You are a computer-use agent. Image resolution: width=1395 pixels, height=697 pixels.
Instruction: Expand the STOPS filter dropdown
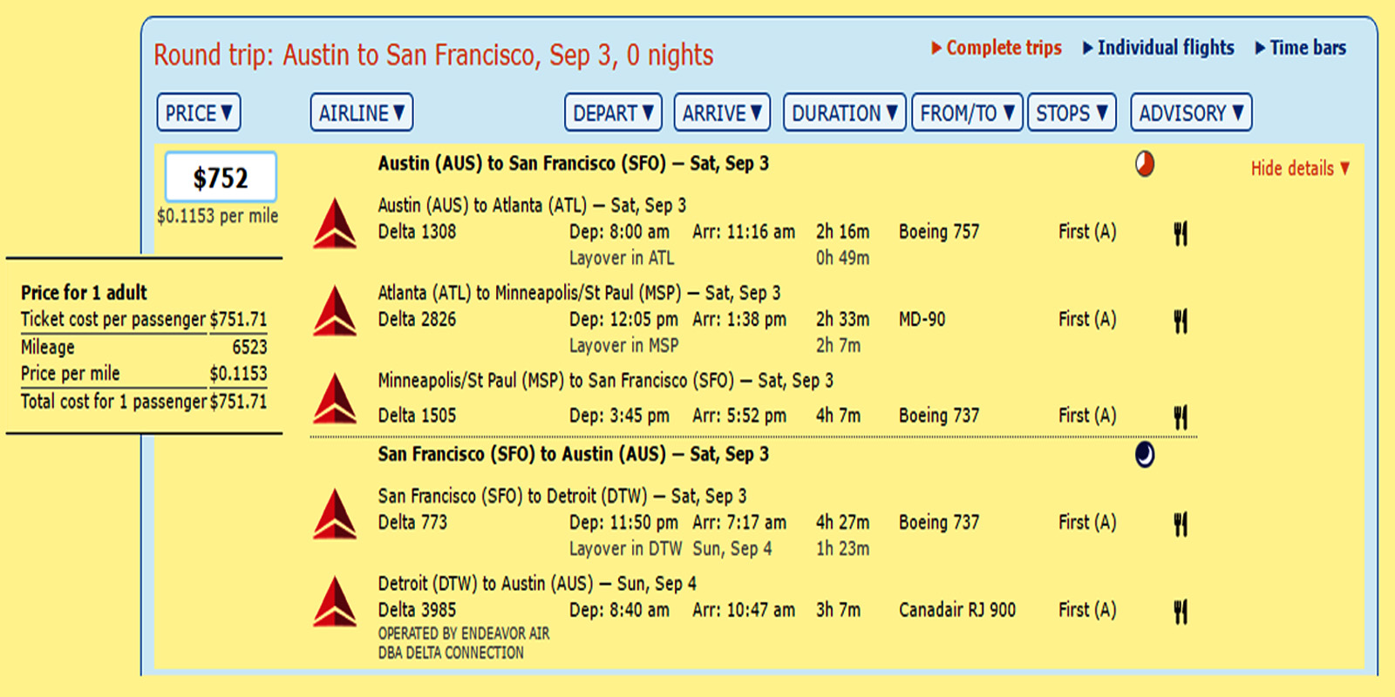pyautogui.click(x=1072, y=113)
